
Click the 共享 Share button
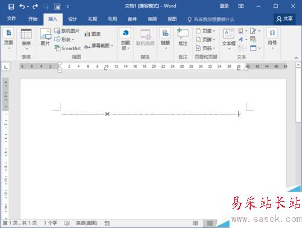click(x=284, y=19)
